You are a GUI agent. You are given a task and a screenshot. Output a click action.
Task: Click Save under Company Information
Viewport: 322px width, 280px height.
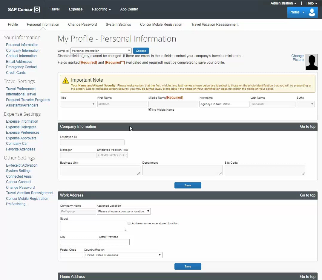click(188, 185)
